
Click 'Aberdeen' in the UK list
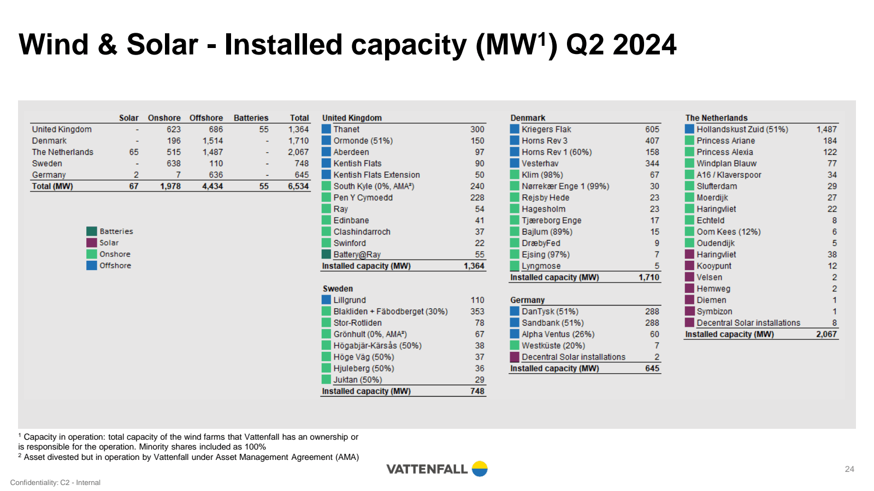[351, 152]
